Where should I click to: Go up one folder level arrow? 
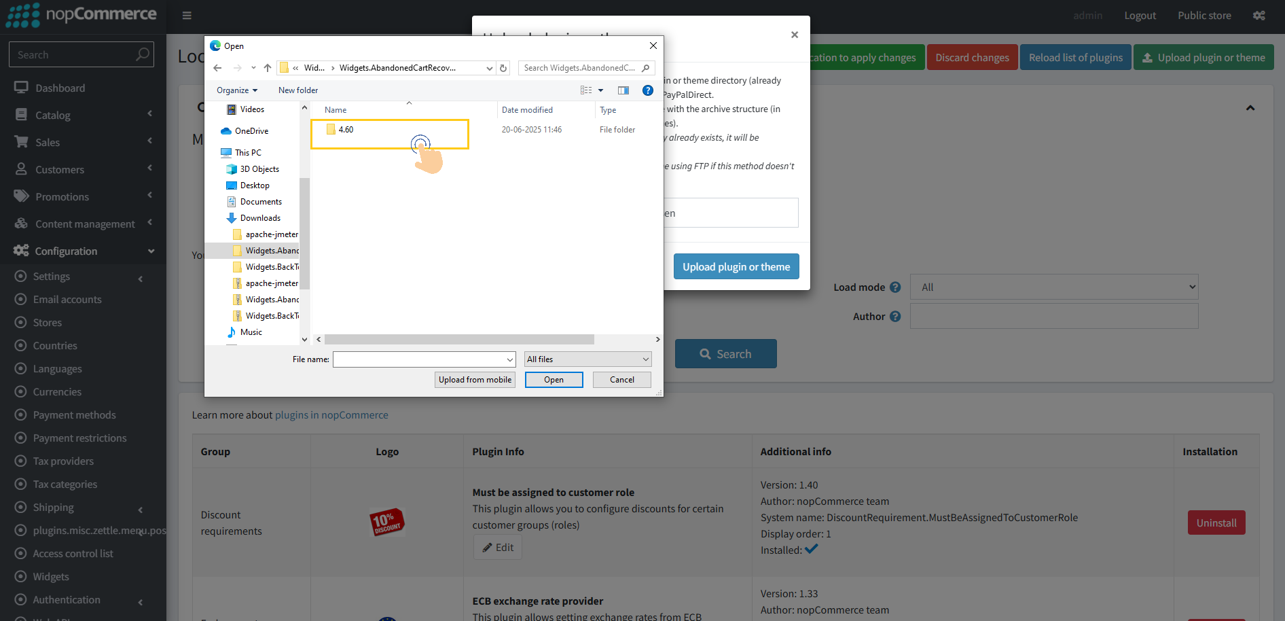[x=268, y=68]
